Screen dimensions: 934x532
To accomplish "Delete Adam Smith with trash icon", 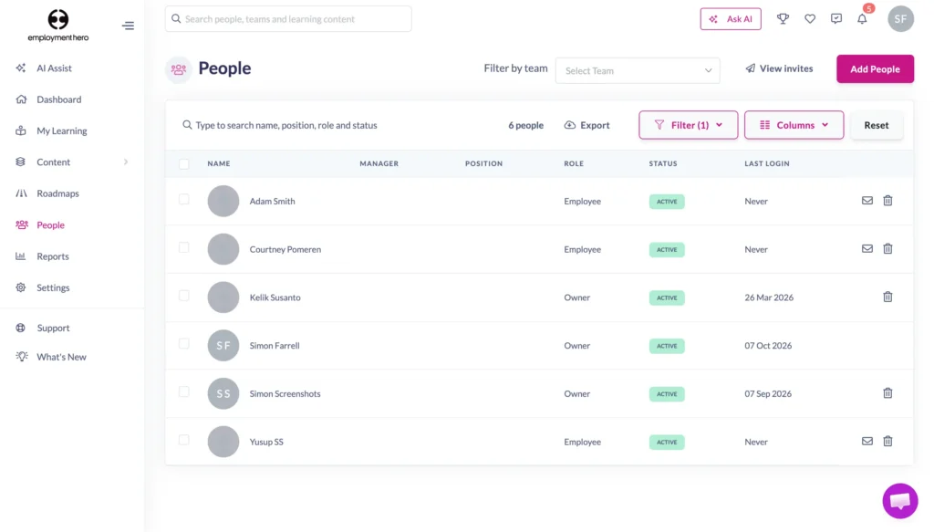I will tap(887, 201).
